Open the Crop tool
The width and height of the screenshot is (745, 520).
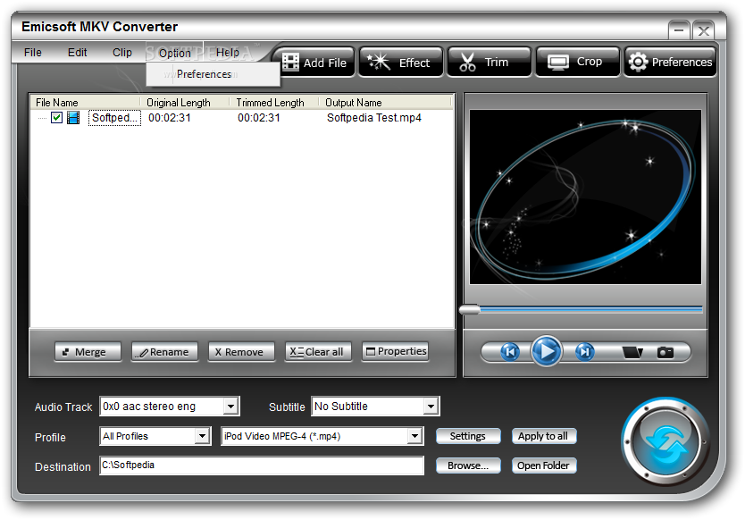click(578, 63)
